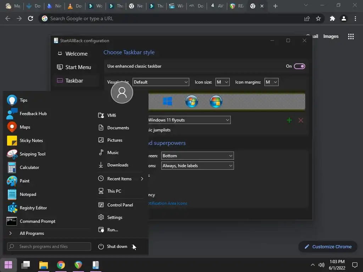
Task: Open the Windows 11 flyouts dropdown
Action: [189, 120]
